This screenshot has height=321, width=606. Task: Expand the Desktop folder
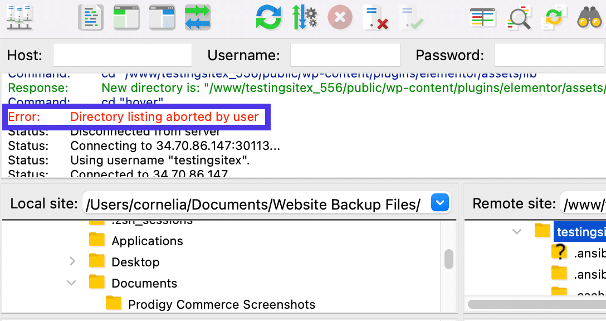pos(72,261)
